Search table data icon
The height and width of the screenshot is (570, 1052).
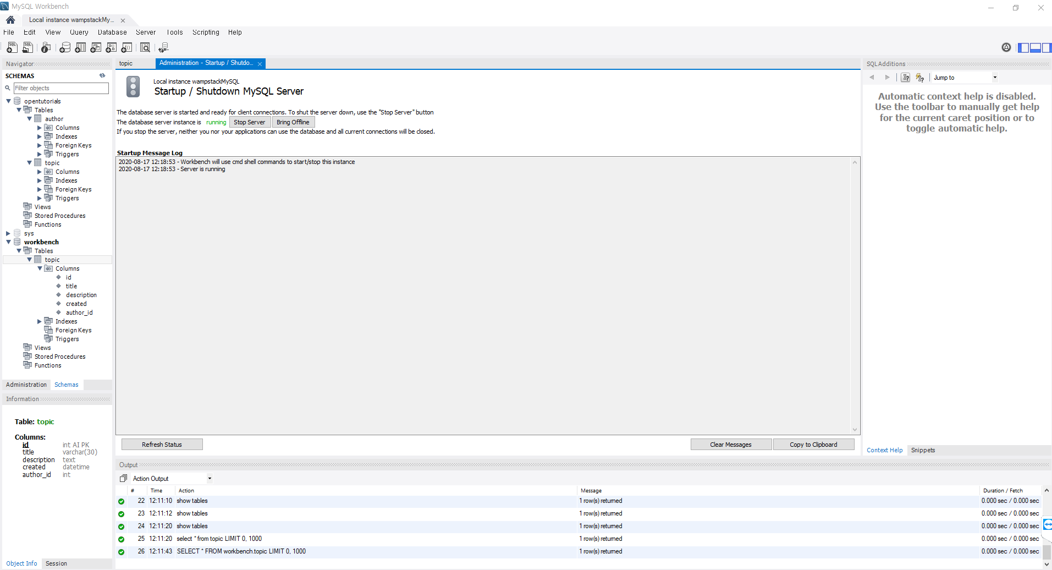pos(145,48)
